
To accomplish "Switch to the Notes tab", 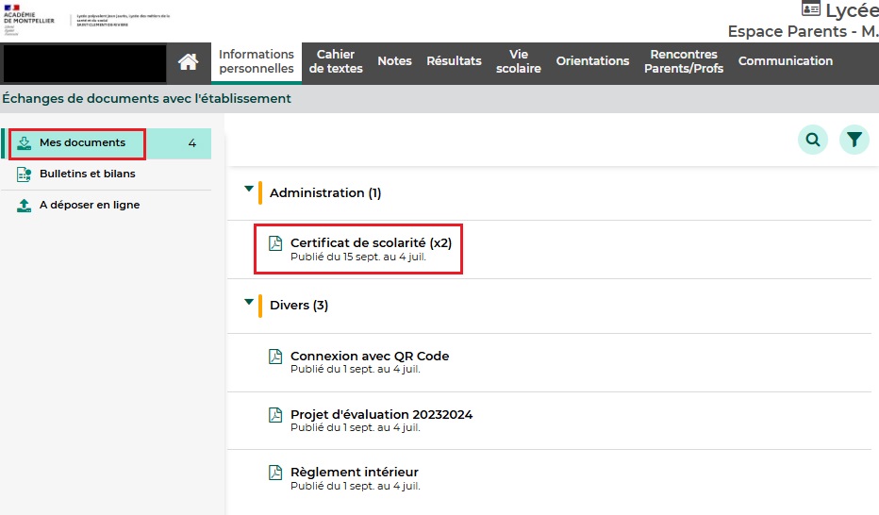I will [x=394, y=61].
